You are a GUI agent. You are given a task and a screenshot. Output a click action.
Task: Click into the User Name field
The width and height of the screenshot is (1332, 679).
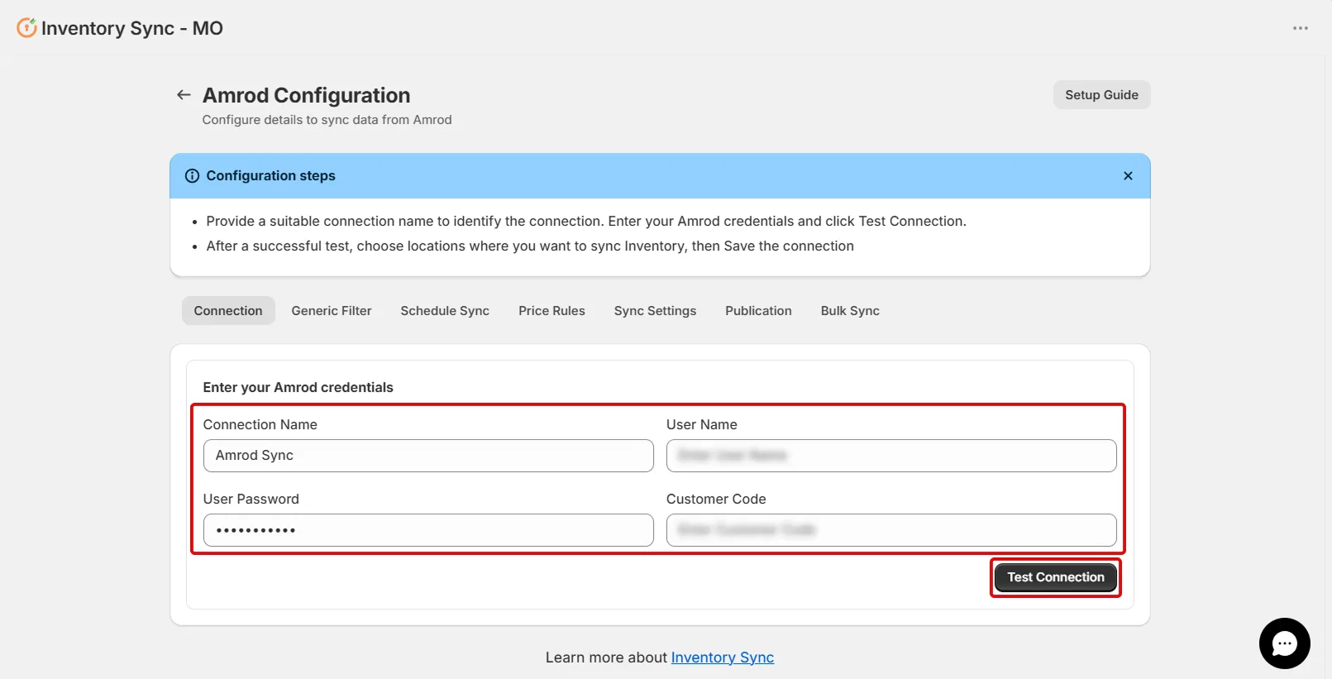click(x=891, y=456)
